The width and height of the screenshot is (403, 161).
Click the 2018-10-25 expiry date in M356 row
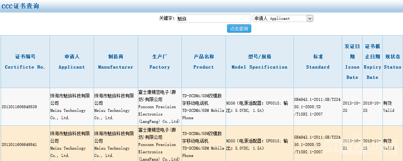coord(373,107)
